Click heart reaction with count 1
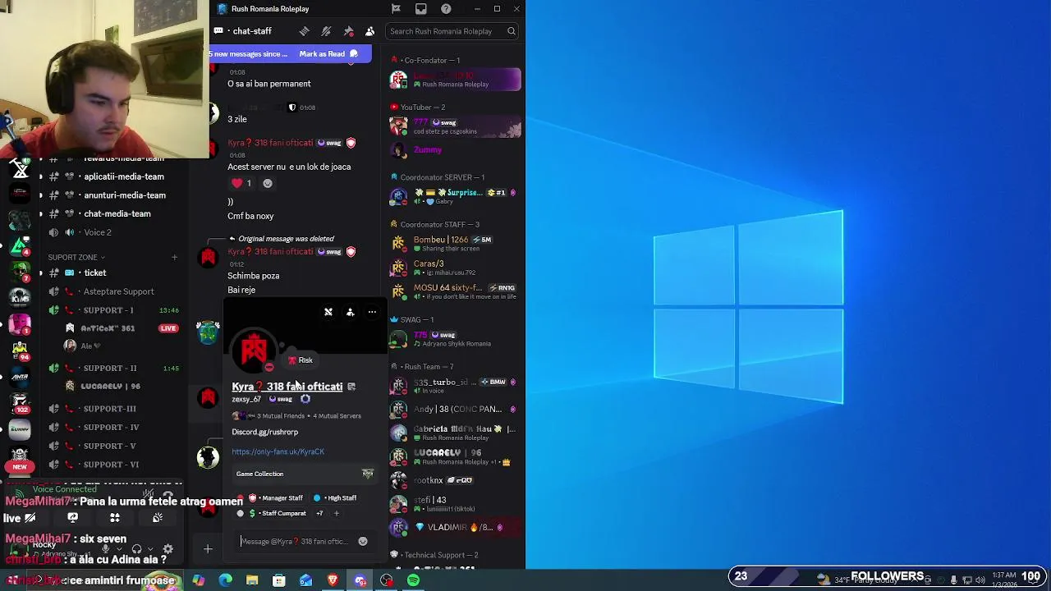1051x591 pixels. 241,183
